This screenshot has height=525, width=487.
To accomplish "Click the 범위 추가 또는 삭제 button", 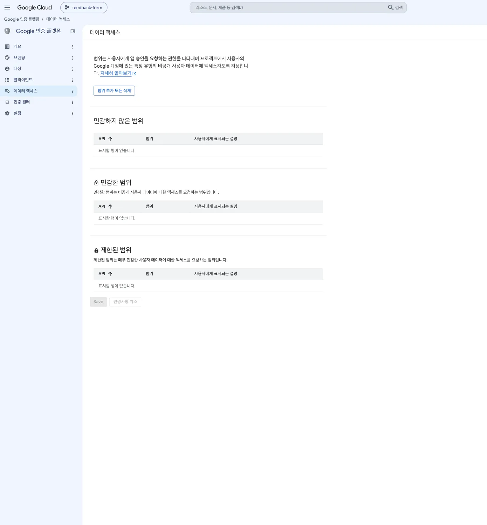I will tap(114, 91).
